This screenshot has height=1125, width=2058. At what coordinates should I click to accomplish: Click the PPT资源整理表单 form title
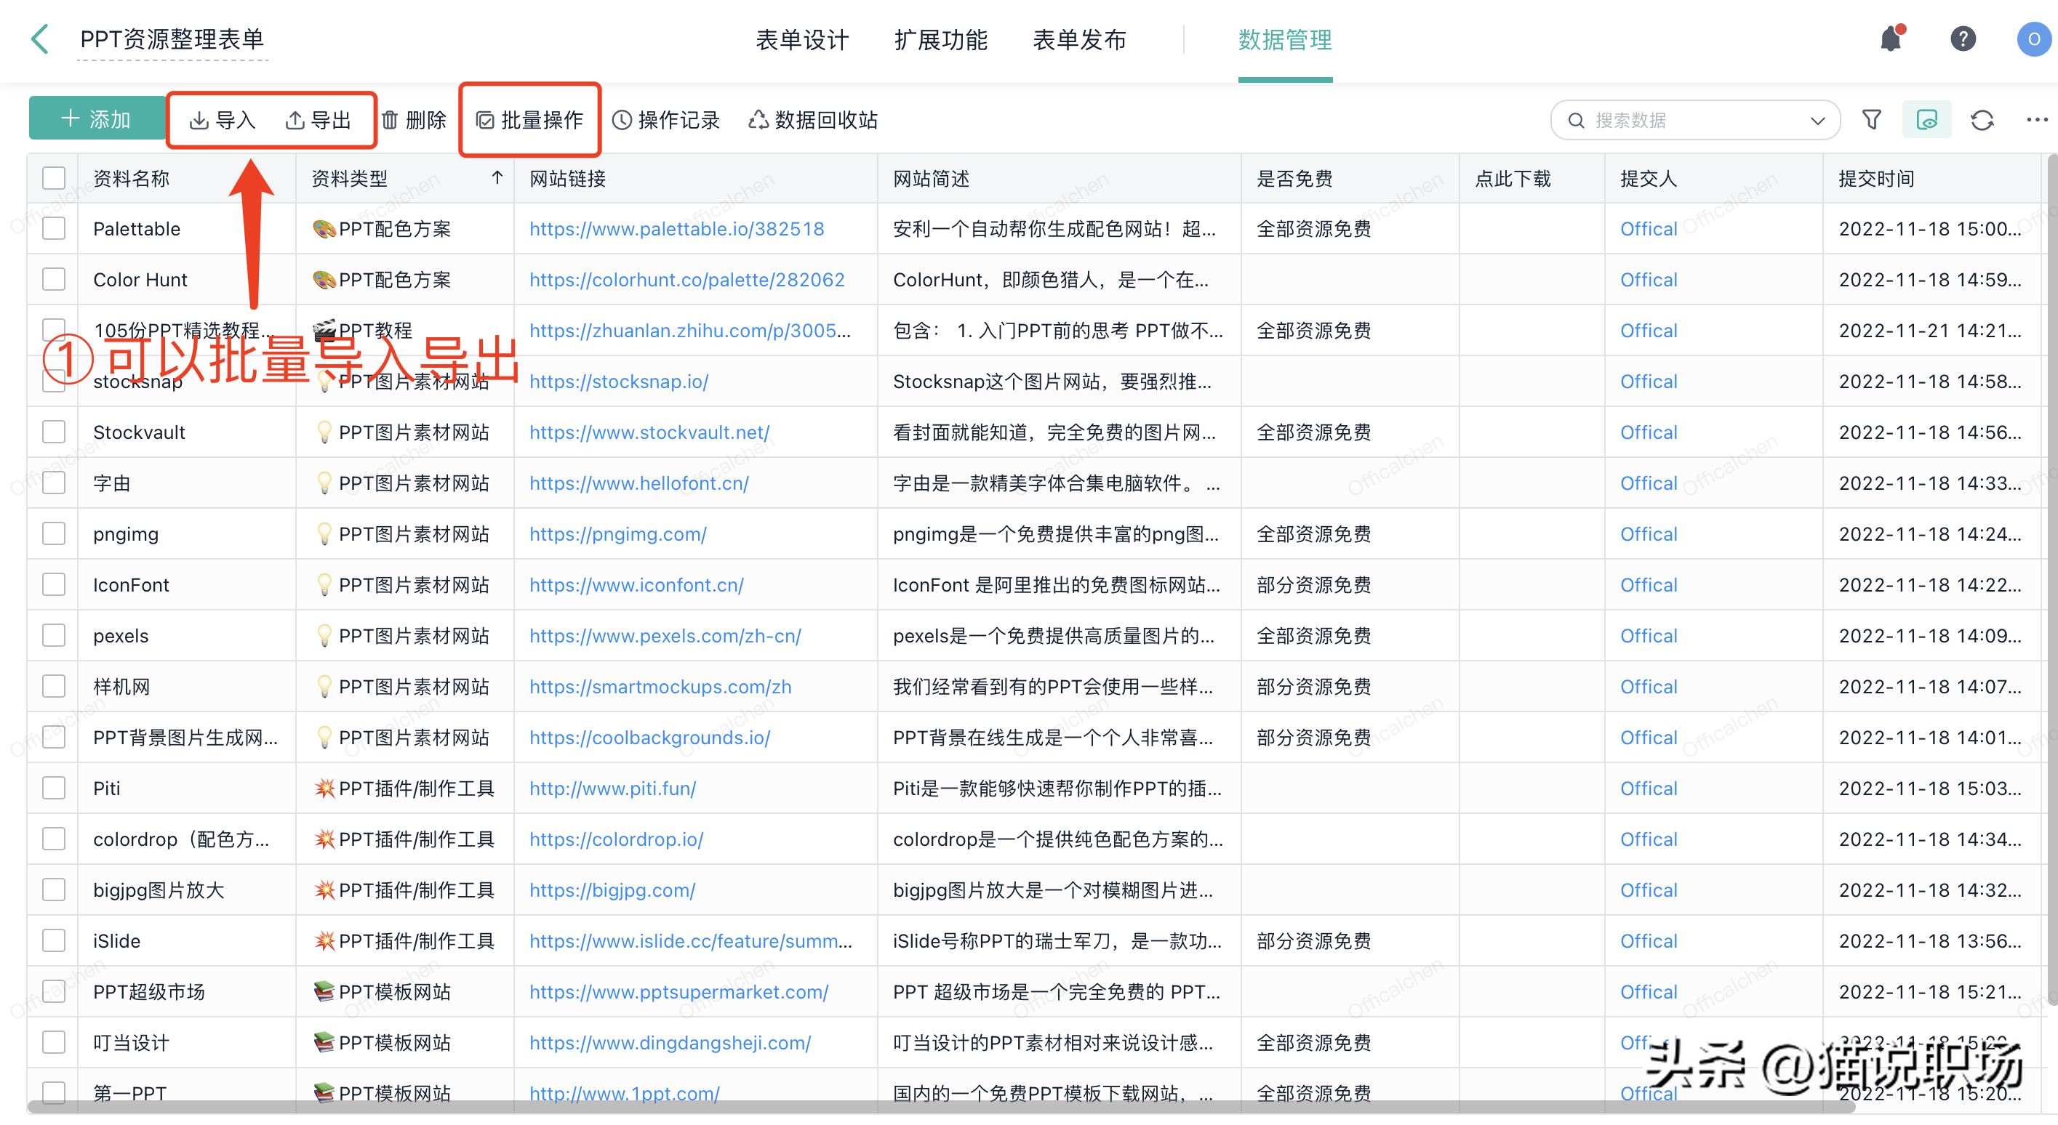coord(172,39)
